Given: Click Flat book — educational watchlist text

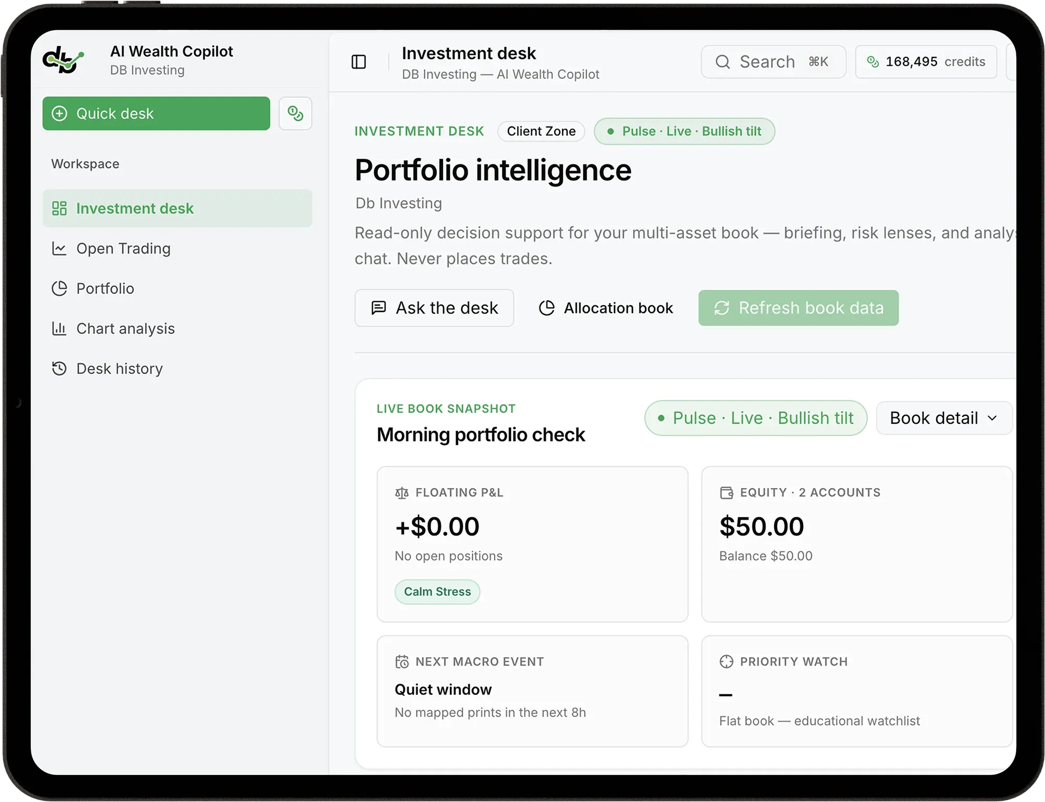Looking at the screenshot, I should click(819, 721).
